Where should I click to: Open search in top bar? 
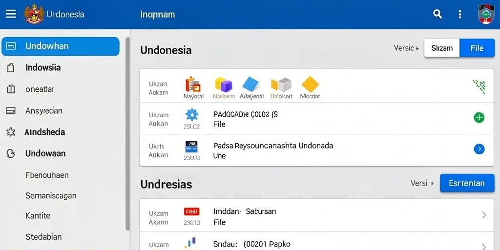[x=437, y=14]
